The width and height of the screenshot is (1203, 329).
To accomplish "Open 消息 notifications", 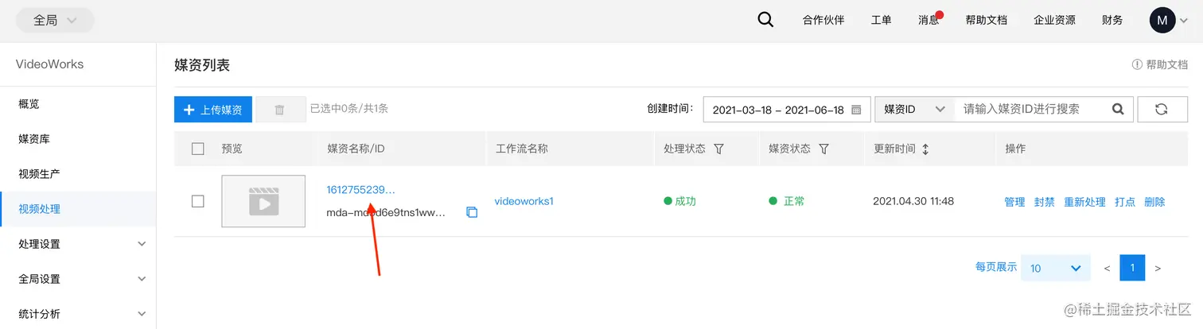I will click(929, 21).
